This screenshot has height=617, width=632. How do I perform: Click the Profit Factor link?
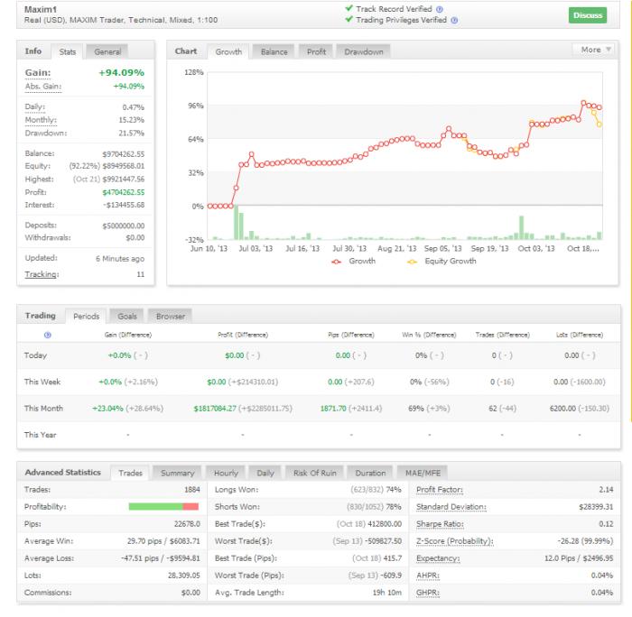click(440, 490)
